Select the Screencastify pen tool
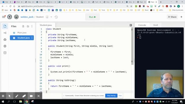Viewport: 185px width, 104px height. point(17,96)
